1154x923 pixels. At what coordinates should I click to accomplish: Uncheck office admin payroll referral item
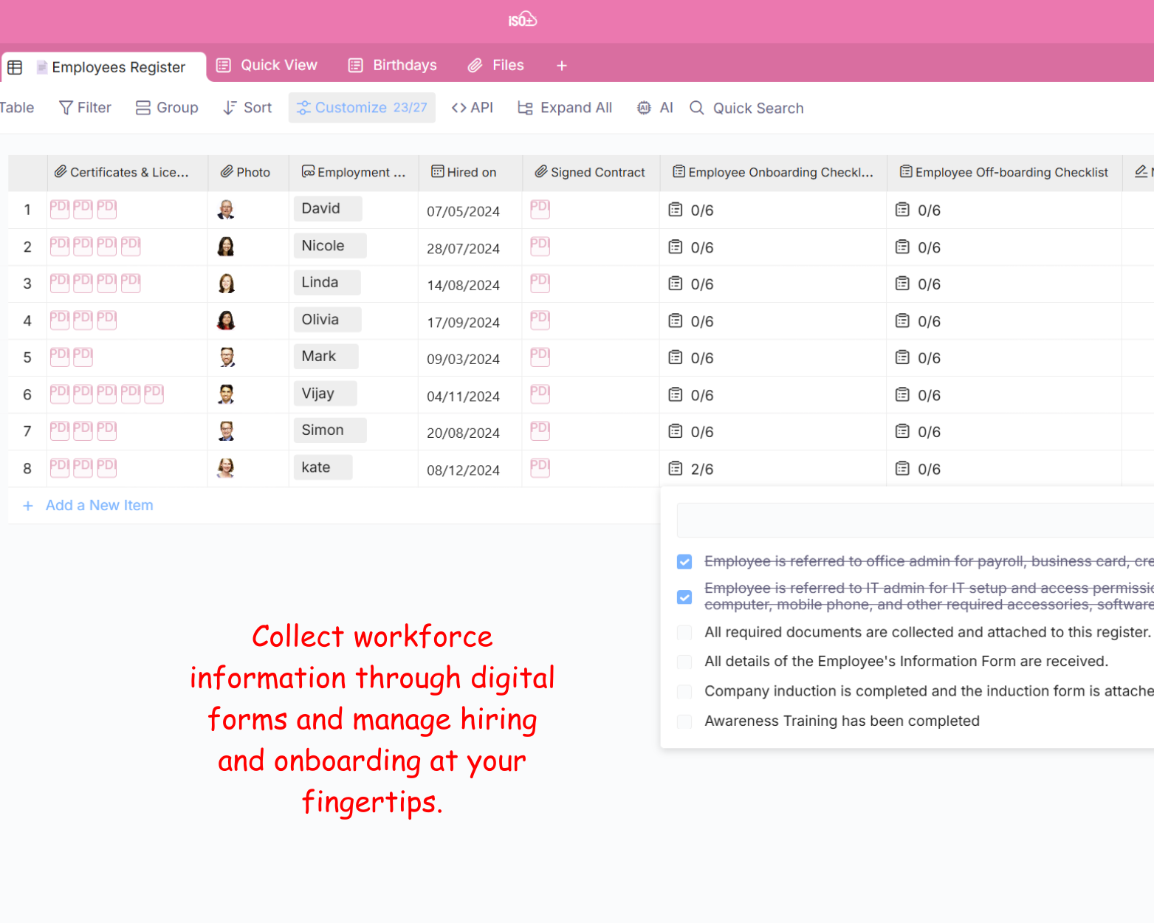[x=684, y=562]
